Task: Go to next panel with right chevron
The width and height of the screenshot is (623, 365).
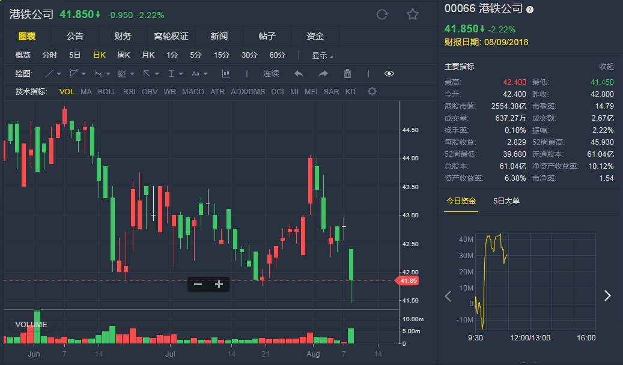Action: coord(607,296)
